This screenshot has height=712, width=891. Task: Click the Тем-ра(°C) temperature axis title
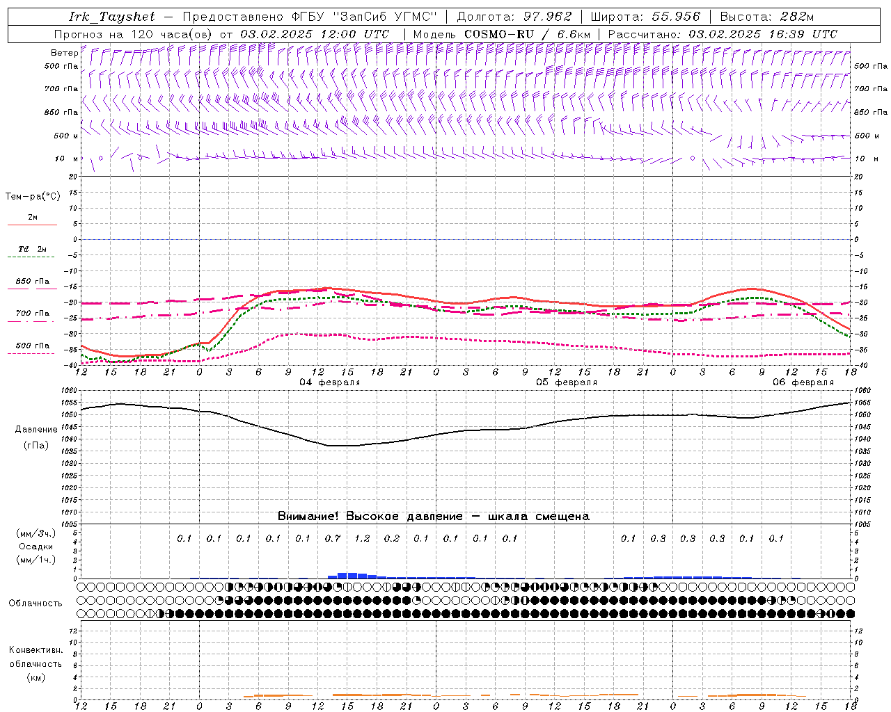33,197
